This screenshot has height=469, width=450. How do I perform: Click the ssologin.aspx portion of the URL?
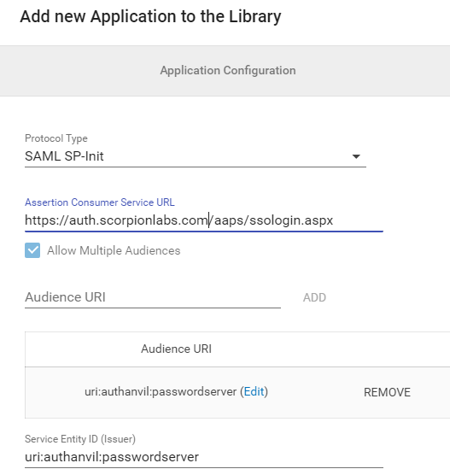click(291, 220)
